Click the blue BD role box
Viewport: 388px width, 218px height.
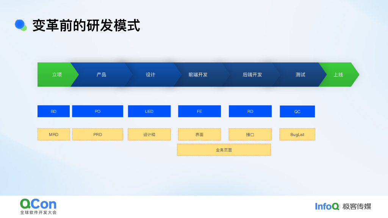coord(53,111)
